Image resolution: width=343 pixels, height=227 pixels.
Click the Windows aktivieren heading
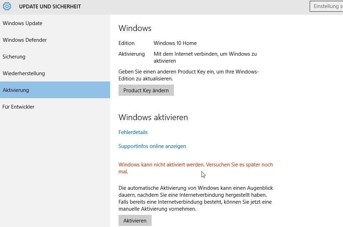click(x=153, y=117)
